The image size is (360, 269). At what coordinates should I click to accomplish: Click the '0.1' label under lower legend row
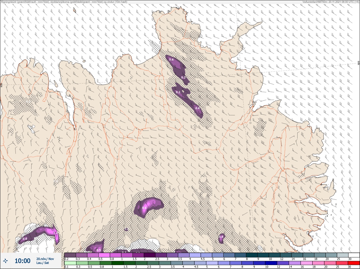66,267
